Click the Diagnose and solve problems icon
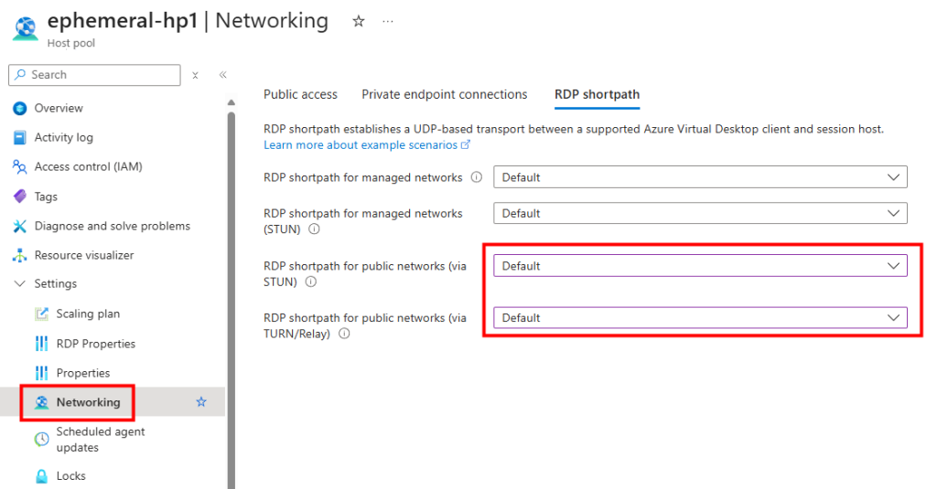This screenshot has height=489, width=937. [x=20, y=226]
